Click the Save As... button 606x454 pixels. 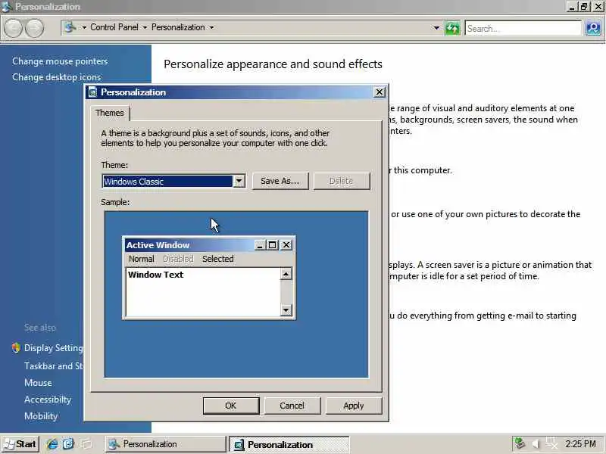(x=280, y=181)
